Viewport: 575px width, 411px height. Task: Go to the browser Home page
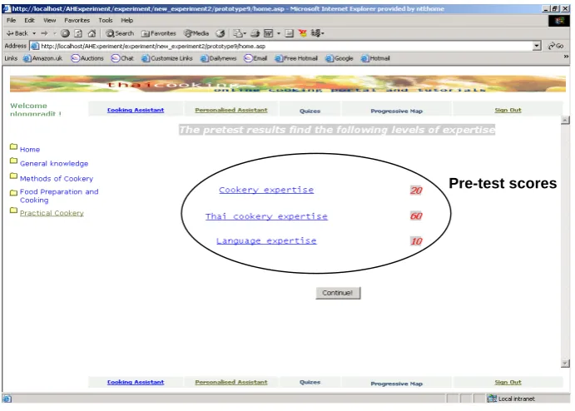point(92,33)
